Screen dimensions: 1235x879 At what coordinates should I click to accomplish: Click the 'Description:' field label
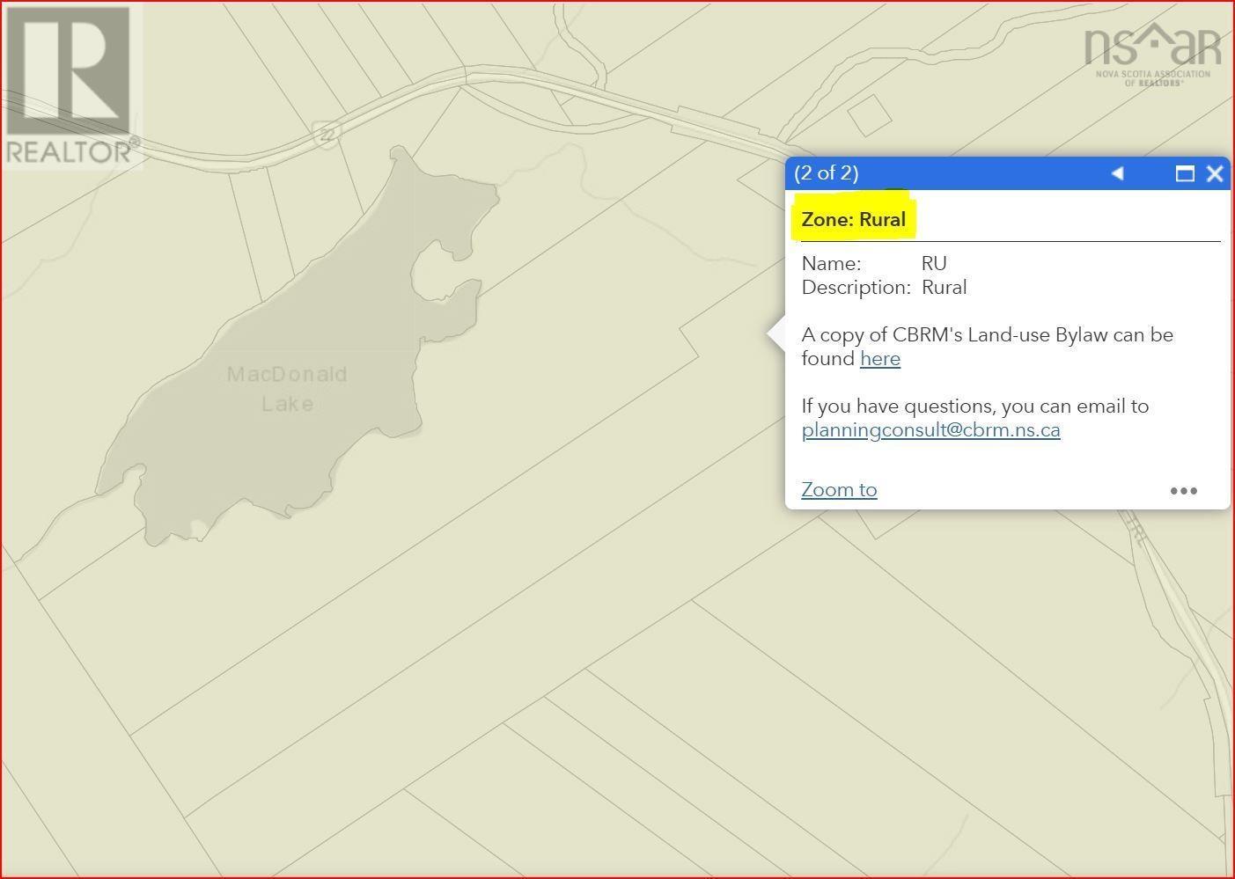(856, 288)
